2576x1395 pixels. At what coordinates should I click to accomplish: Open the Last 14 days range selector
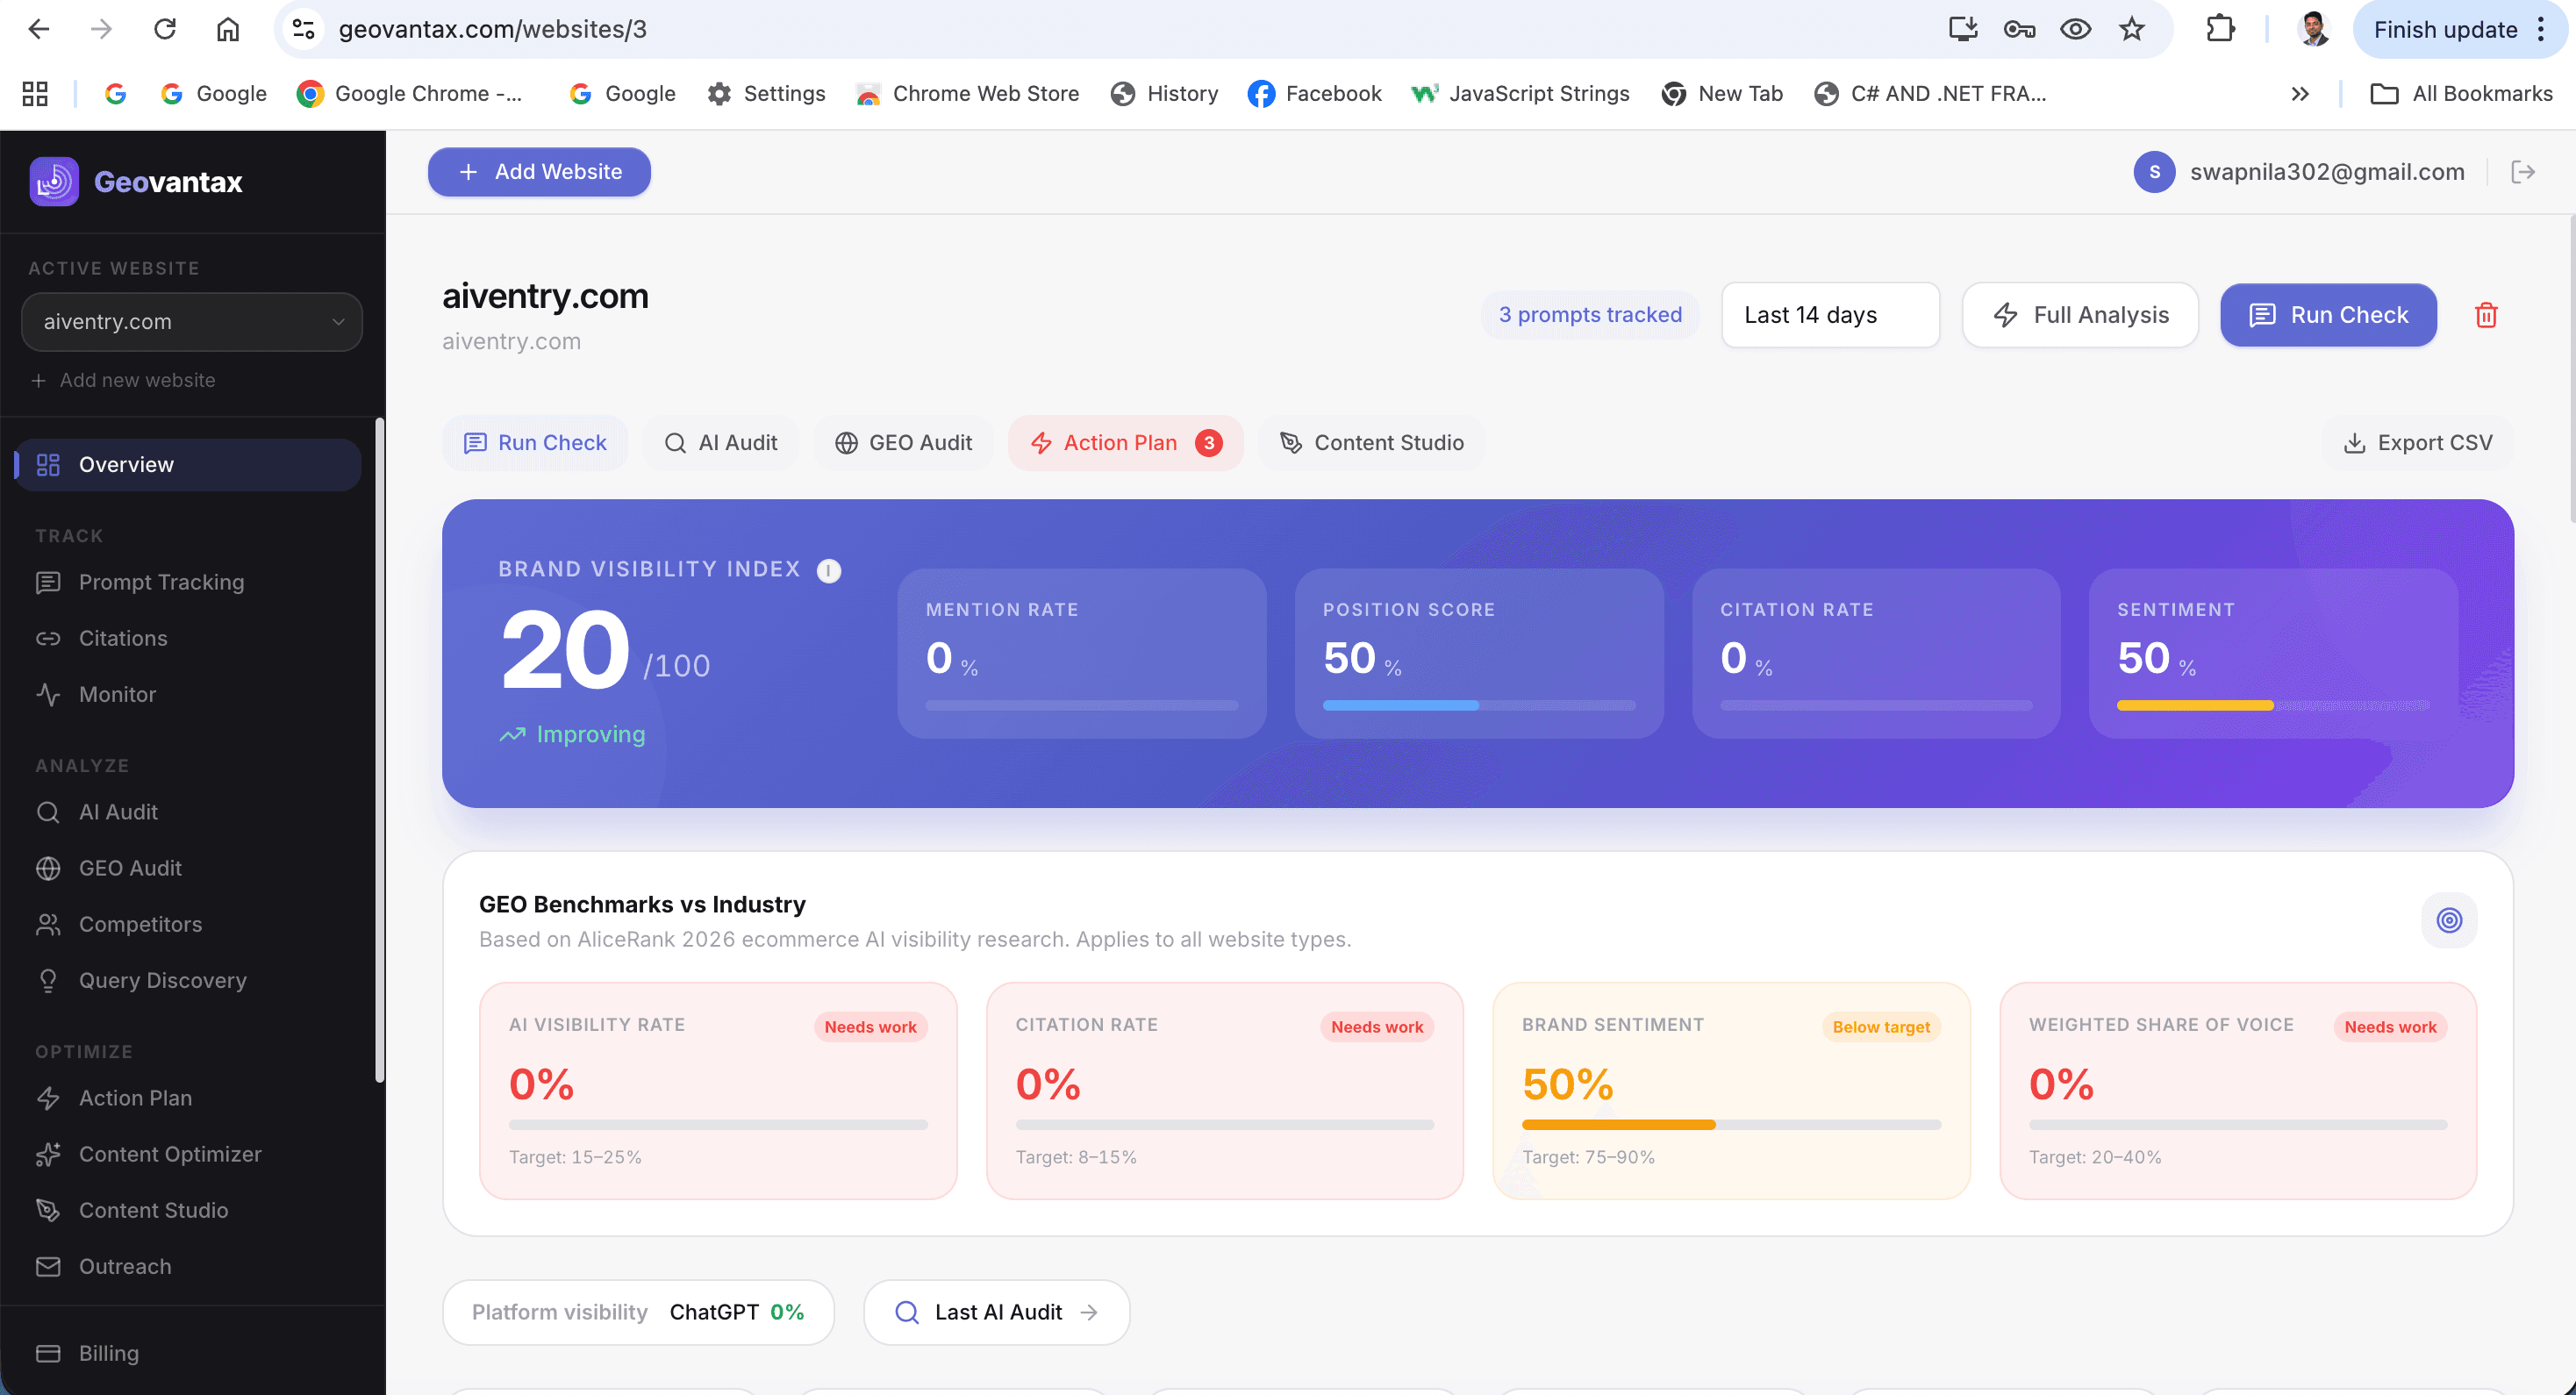(1829, 315)
